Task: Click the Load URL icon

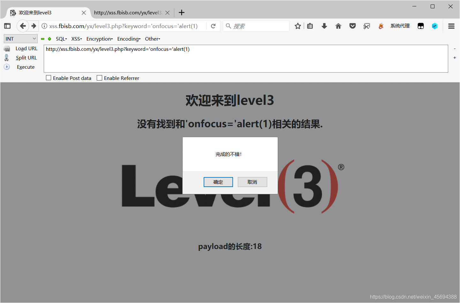Action: (x=7, y=49)
